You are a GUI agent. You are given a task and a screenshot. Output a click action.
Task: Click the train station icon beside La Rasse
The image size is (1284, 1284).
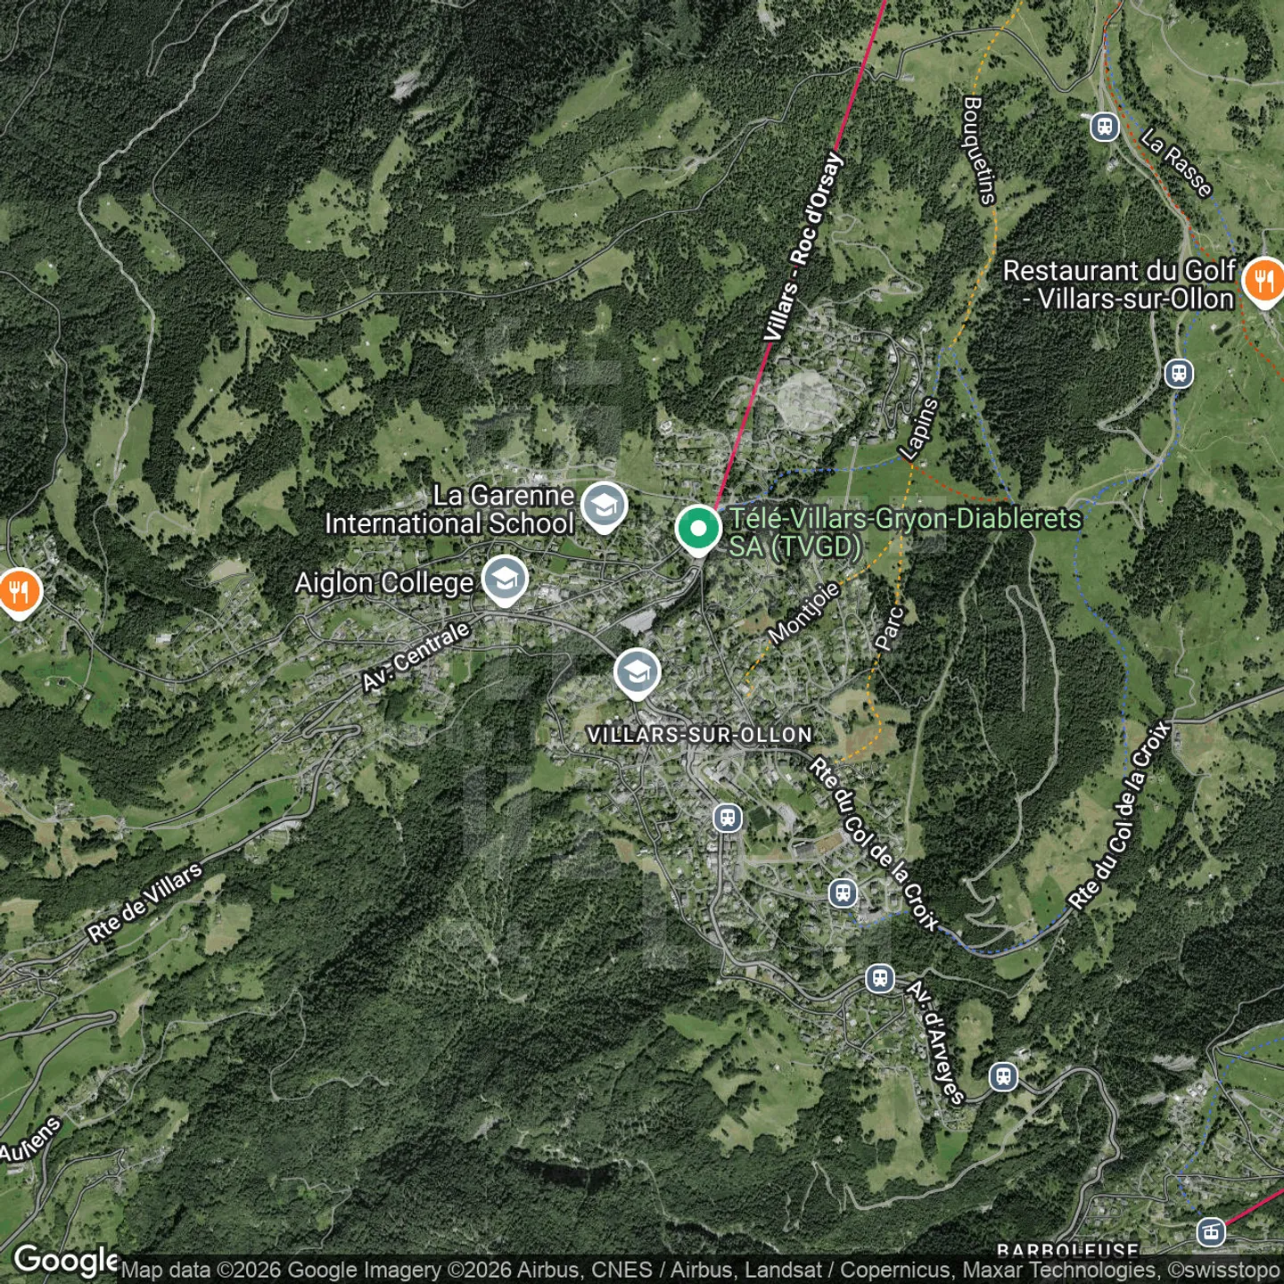tap(1105, 127)
